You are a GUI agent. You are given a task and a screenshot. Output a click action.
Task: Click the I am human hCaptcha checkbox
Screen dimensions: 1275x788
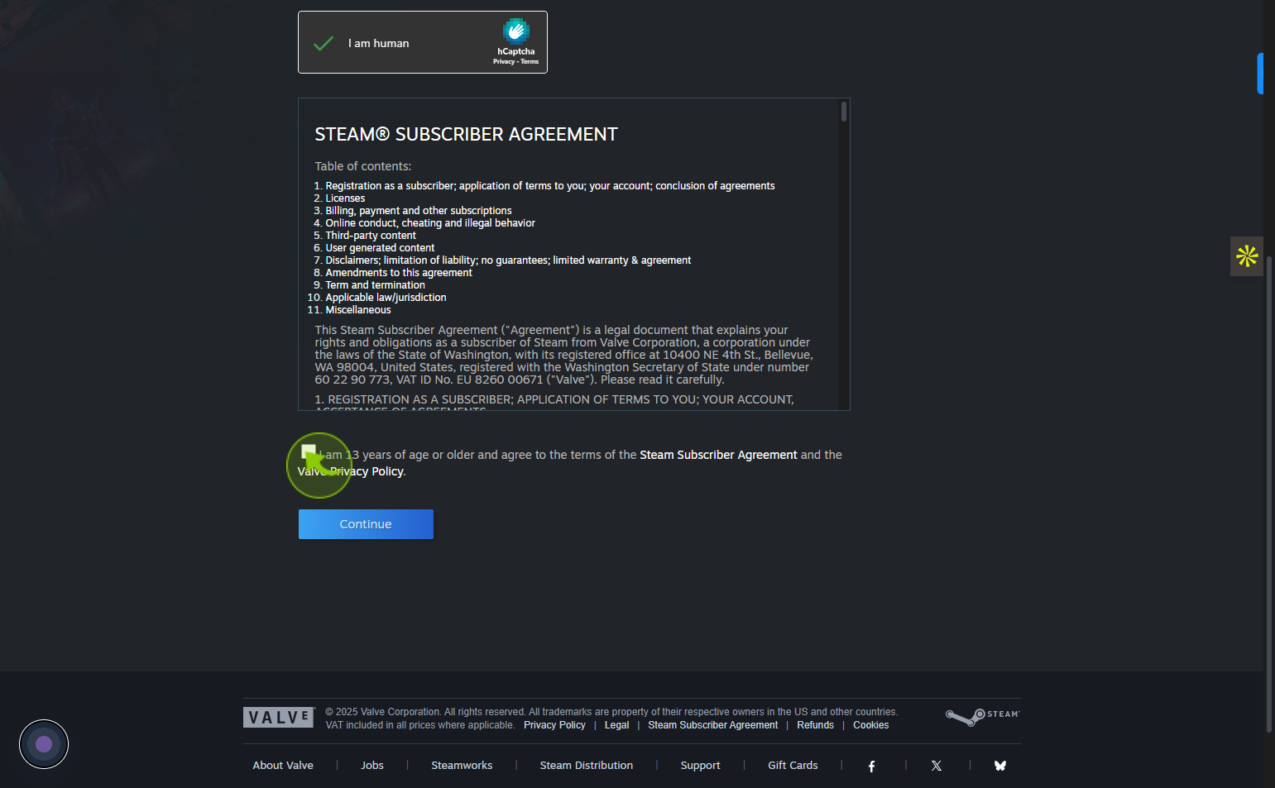(324, 43)
